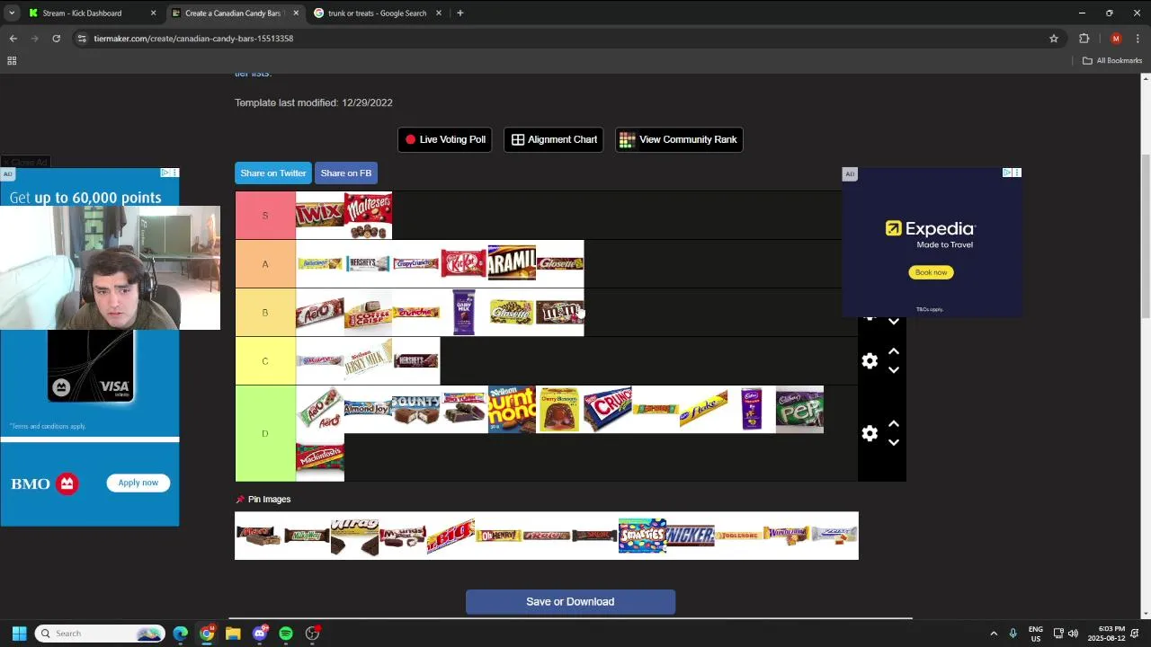Image resolution: width=1151 pixels, height=647 pixels.
Task: Reload the current page
Action: click(x=56, y=39)
